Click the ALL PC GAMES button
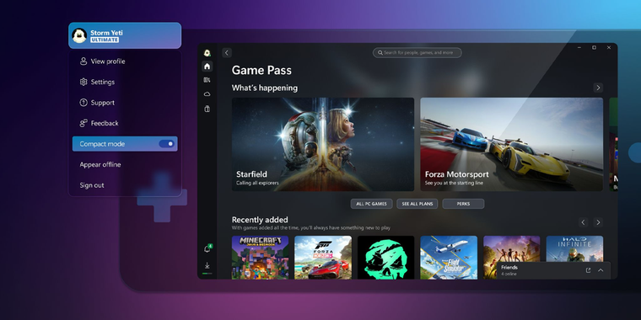The width and height of the screenshot is (641, 320). coord(371,204)
